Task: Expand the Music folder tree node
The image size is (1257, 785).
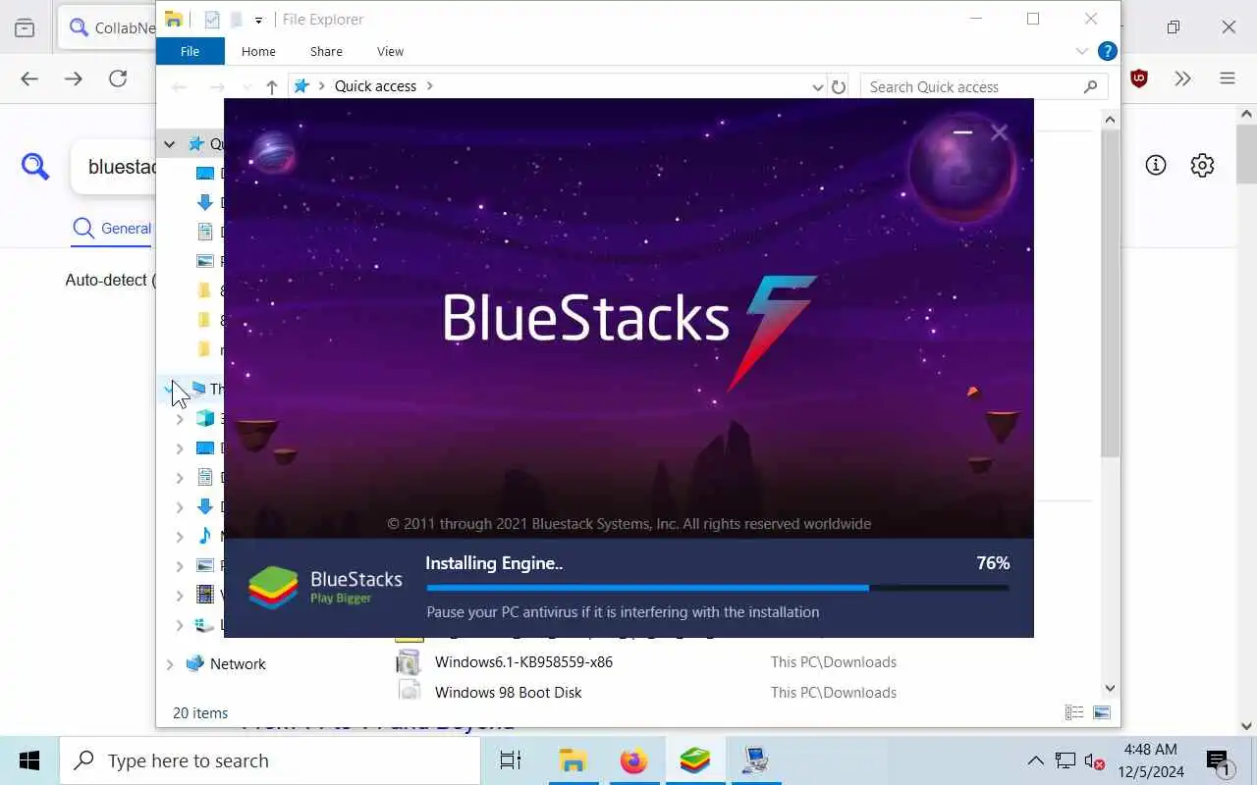Action: pyautogui.click(x=180, y=537)
